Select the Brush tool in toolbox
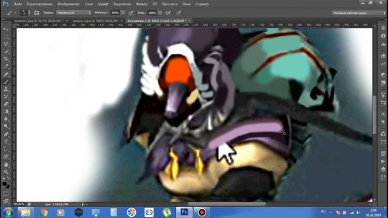388x218 pixels. pyautogui.click(x=6, y=82)
